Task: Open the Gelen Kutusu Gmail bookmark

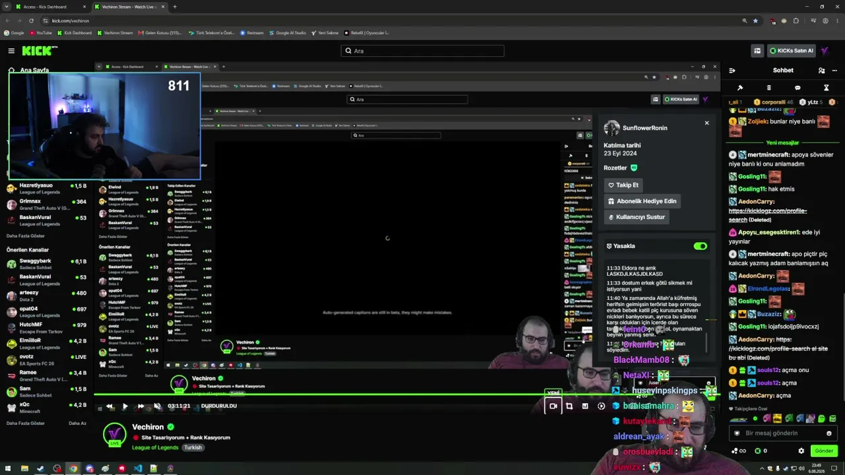Action: (x=160, y=33)
